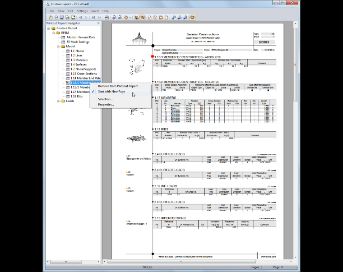Click the 1.17 MEMBERS heading on page

165,98
